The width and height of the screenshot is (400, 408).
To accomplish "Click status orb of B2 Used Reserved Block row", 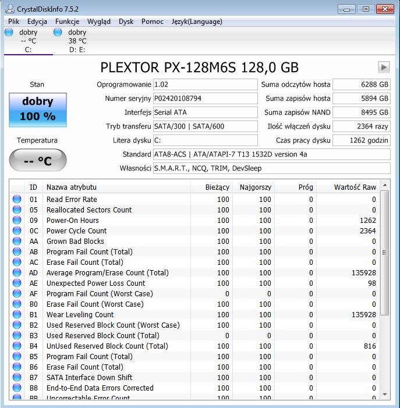I will 17,325.
